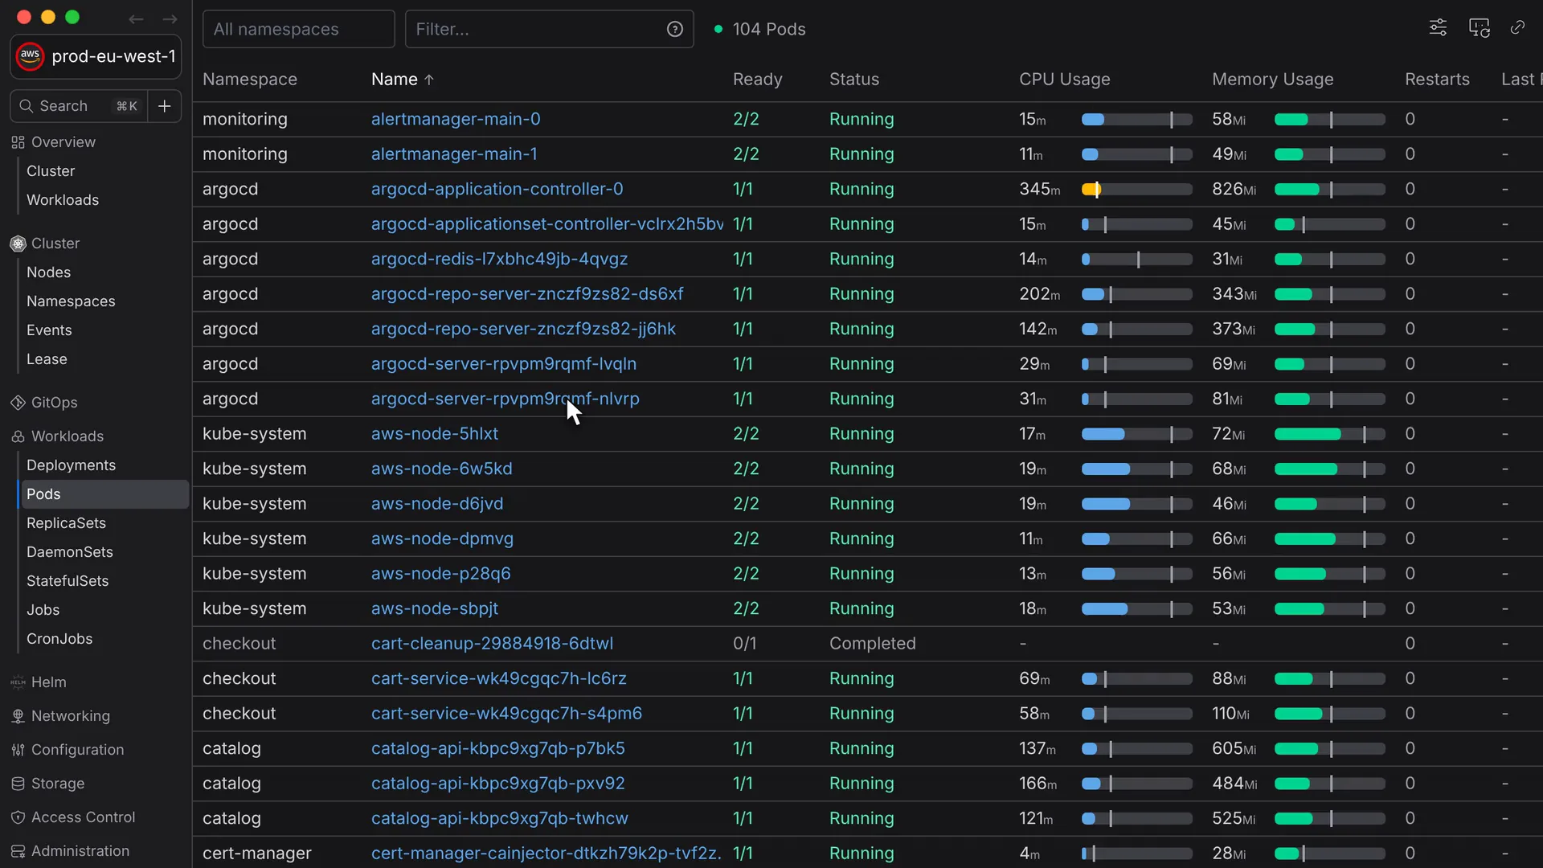Open the Namespaces page

[x=71, y=301]
